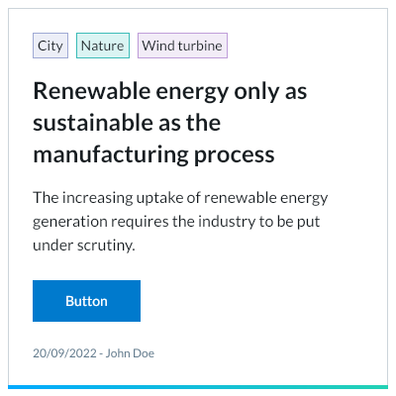The image size is (396, 396).
Task: Click the word 'Renewable' in the headline
Action: click(x=92, y=91)
